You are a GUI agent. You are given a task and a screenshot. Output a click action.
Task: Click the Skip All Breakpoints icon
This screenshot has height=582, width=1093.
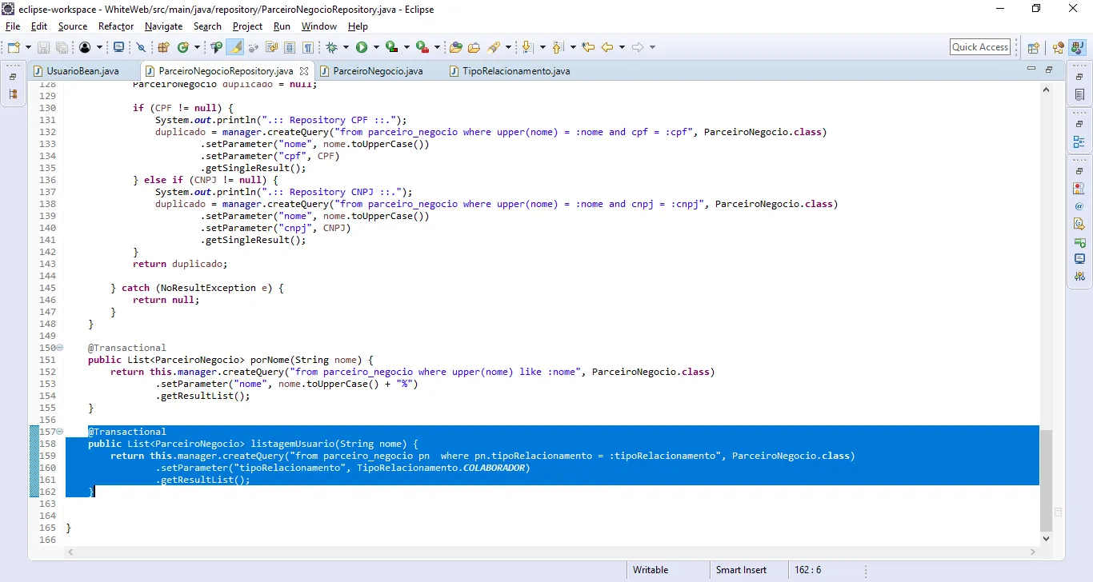[141, 47]
